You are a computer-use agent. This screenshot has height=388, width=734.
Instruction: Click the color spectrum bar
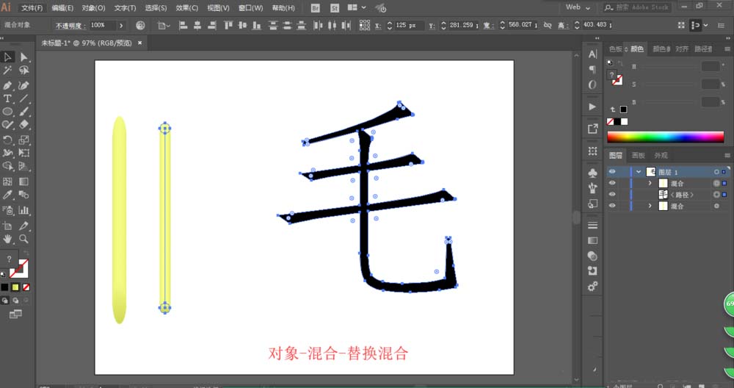(665, 137)
